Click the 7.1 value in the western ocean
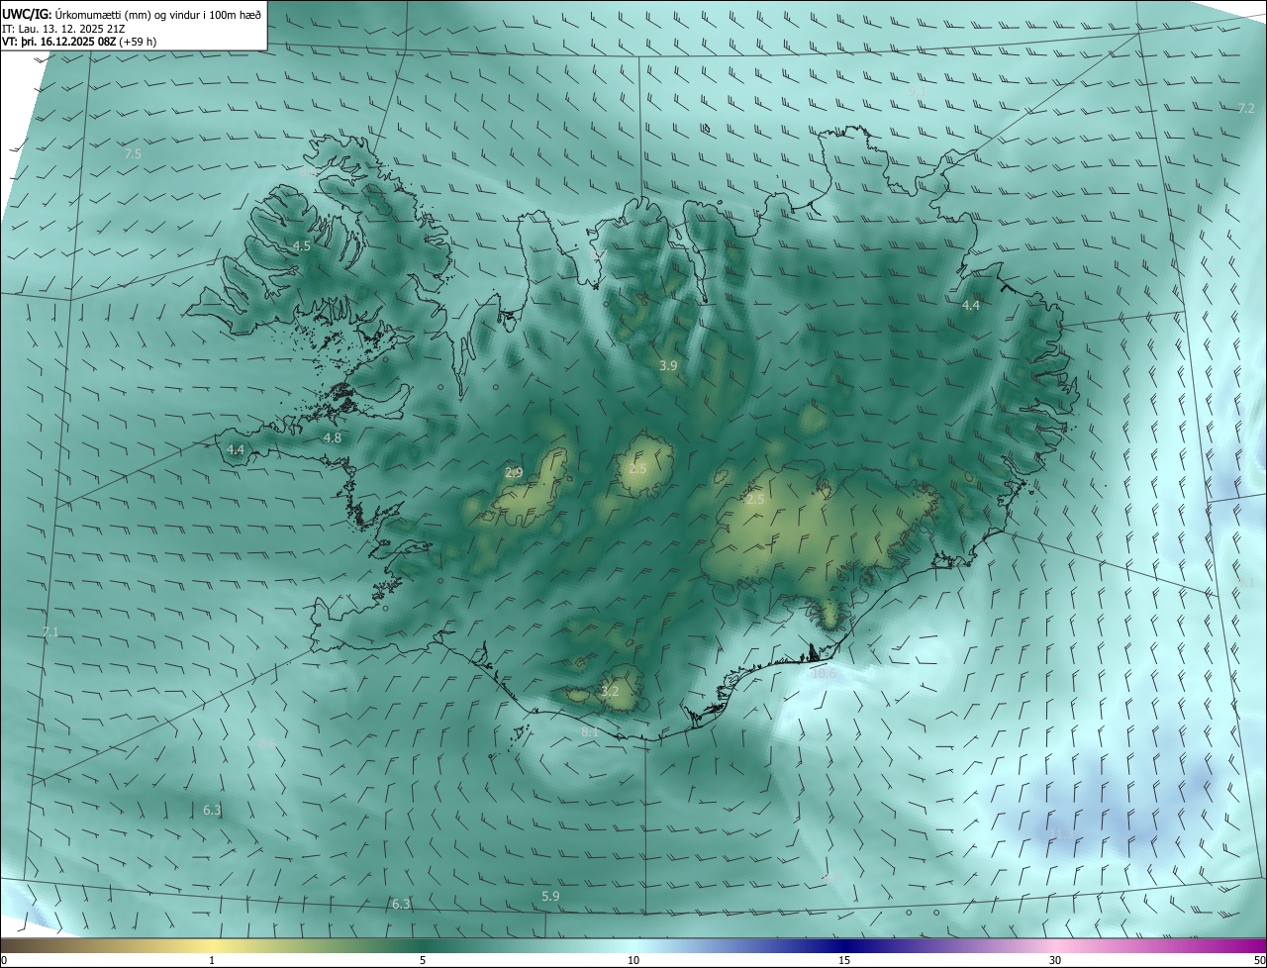 [50, 631]
